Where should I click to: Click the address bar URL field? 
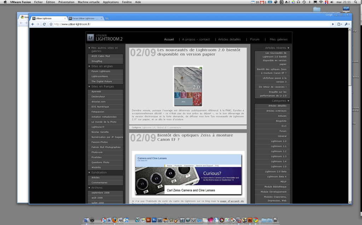192,24
